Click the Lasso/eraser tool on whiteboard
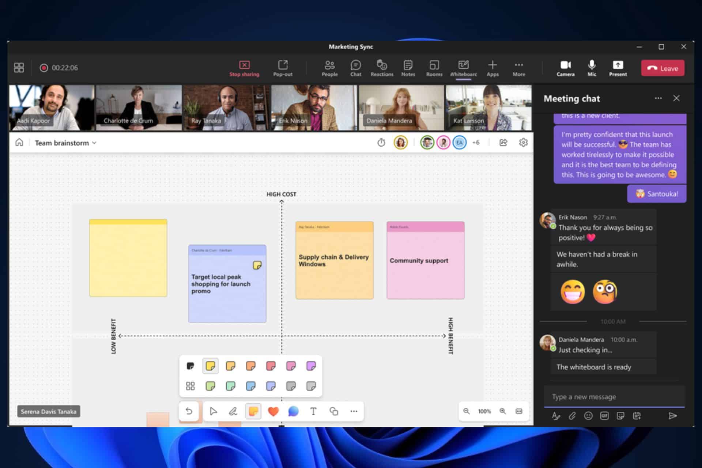Image resolution: width=702 pixels, height=468 pixels. pos(233,411)
